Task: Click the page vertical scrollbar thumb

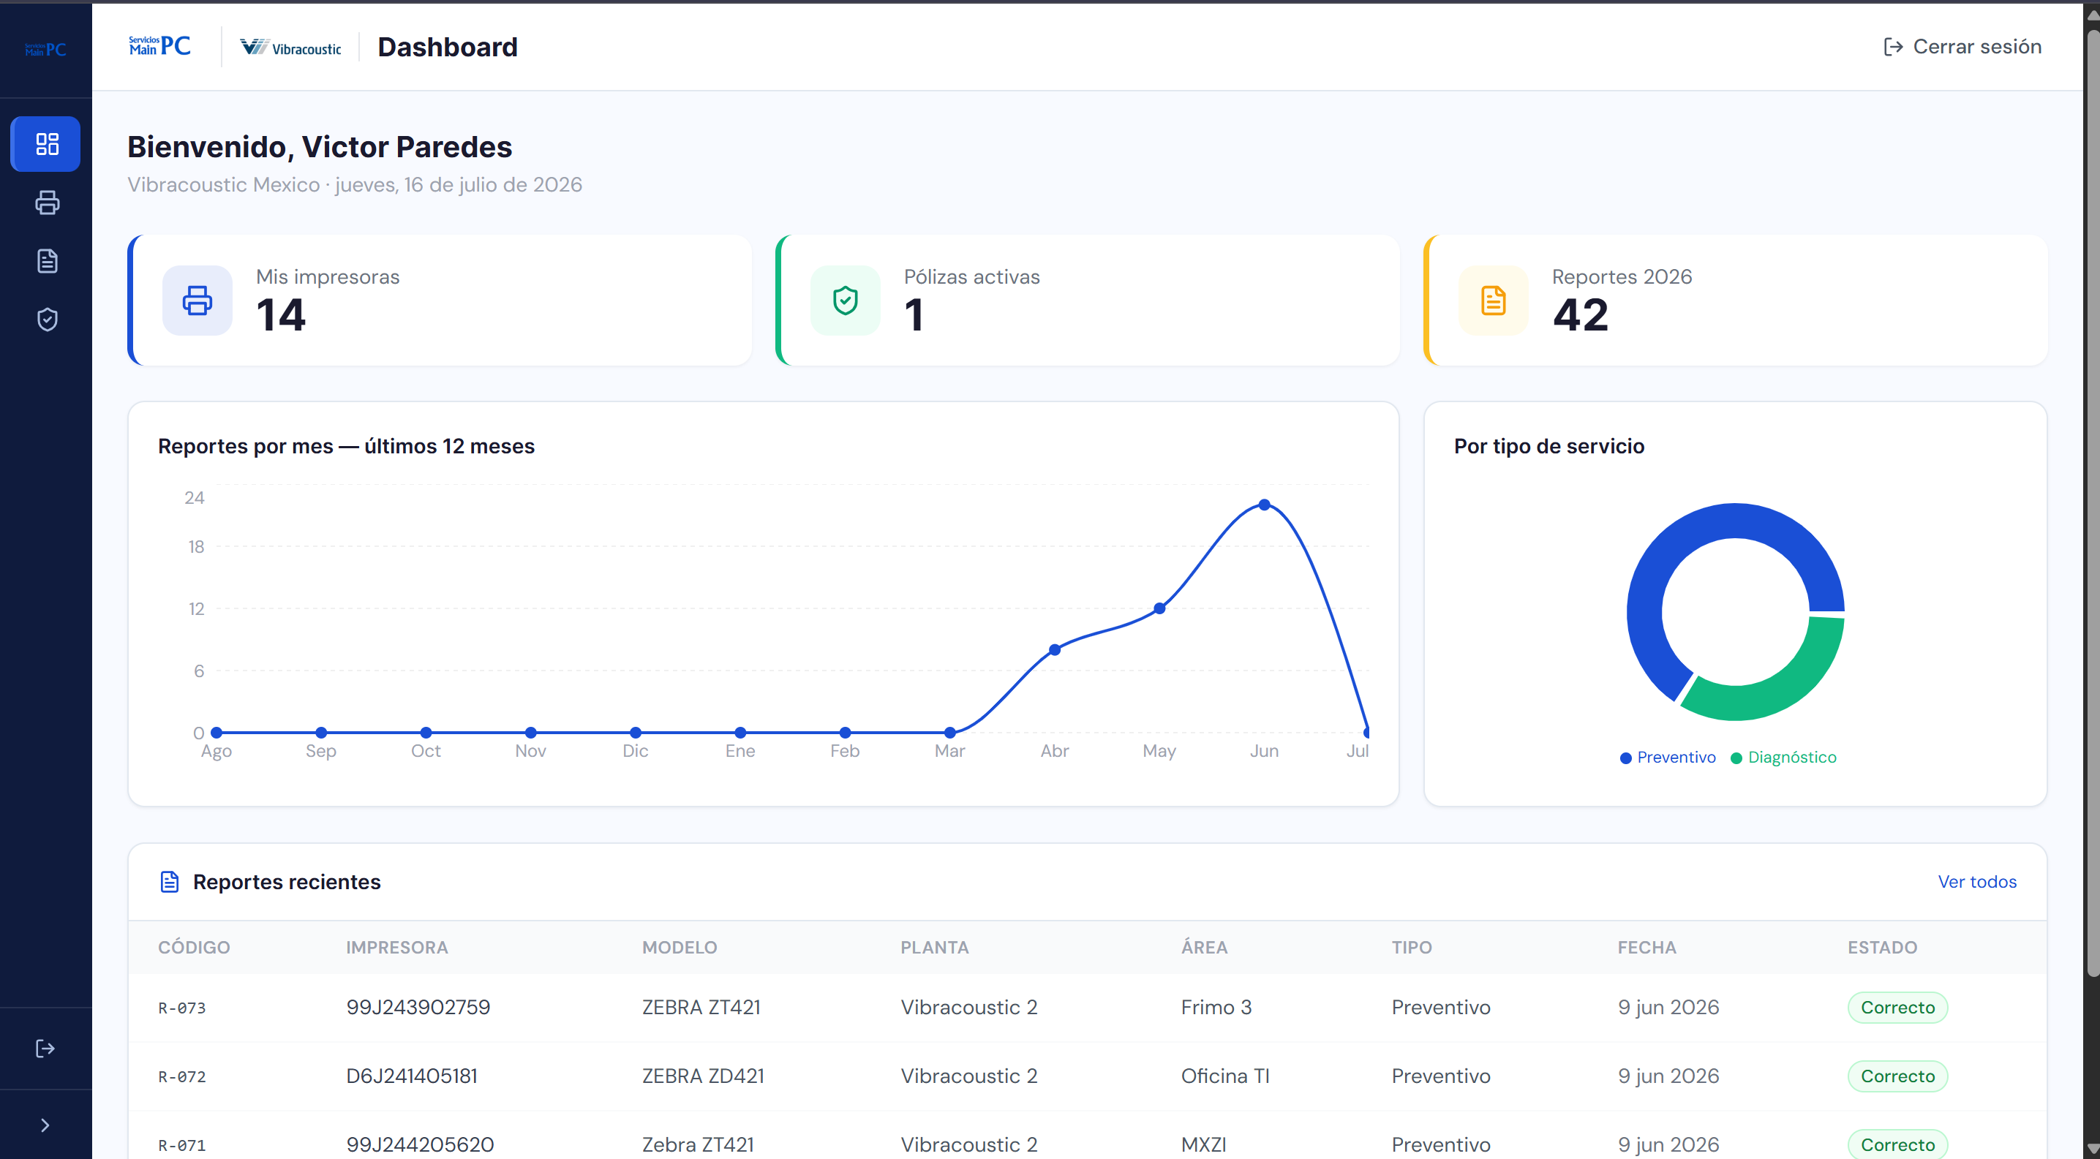Action: pos(2093,504)
